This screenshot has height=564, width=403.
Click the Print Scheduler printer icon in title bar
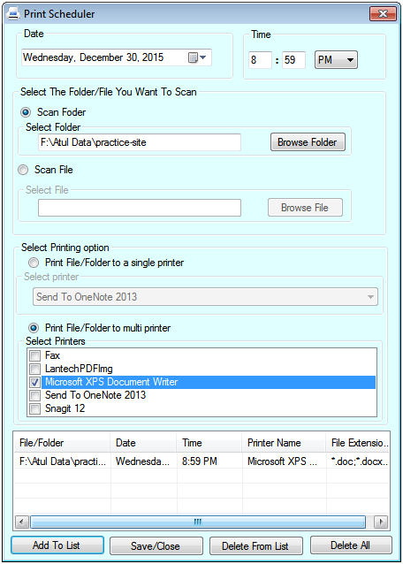click(x=13, y=14)
